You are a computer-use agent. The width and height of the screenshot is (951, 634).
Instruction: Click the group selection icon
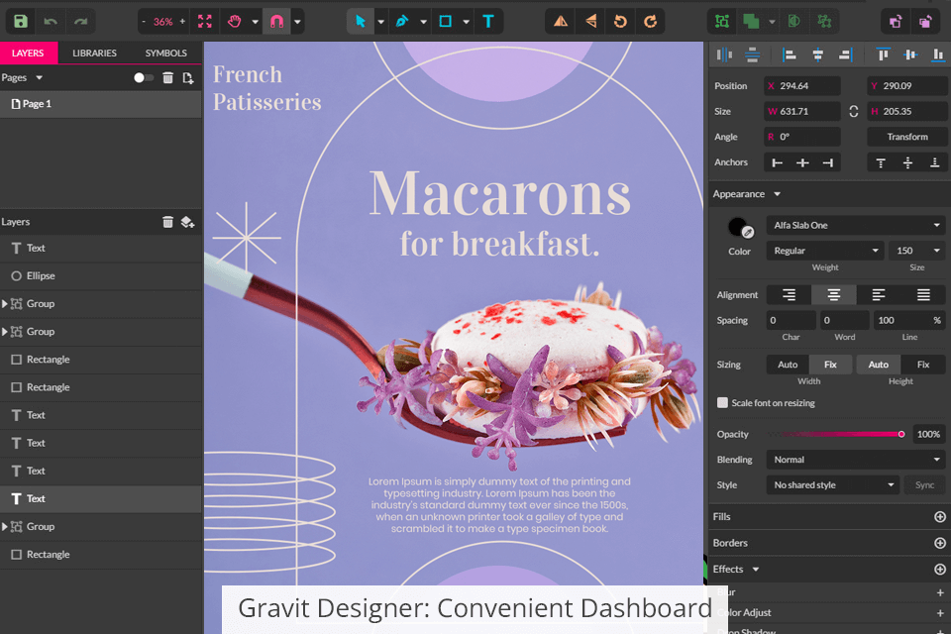point(722,22)
